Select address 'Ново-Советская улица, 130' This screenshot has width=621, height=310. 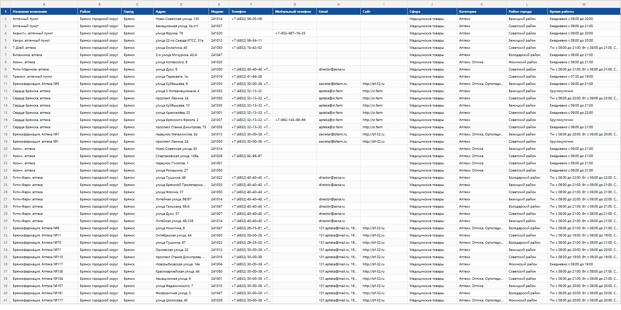(x=181, y=19)
